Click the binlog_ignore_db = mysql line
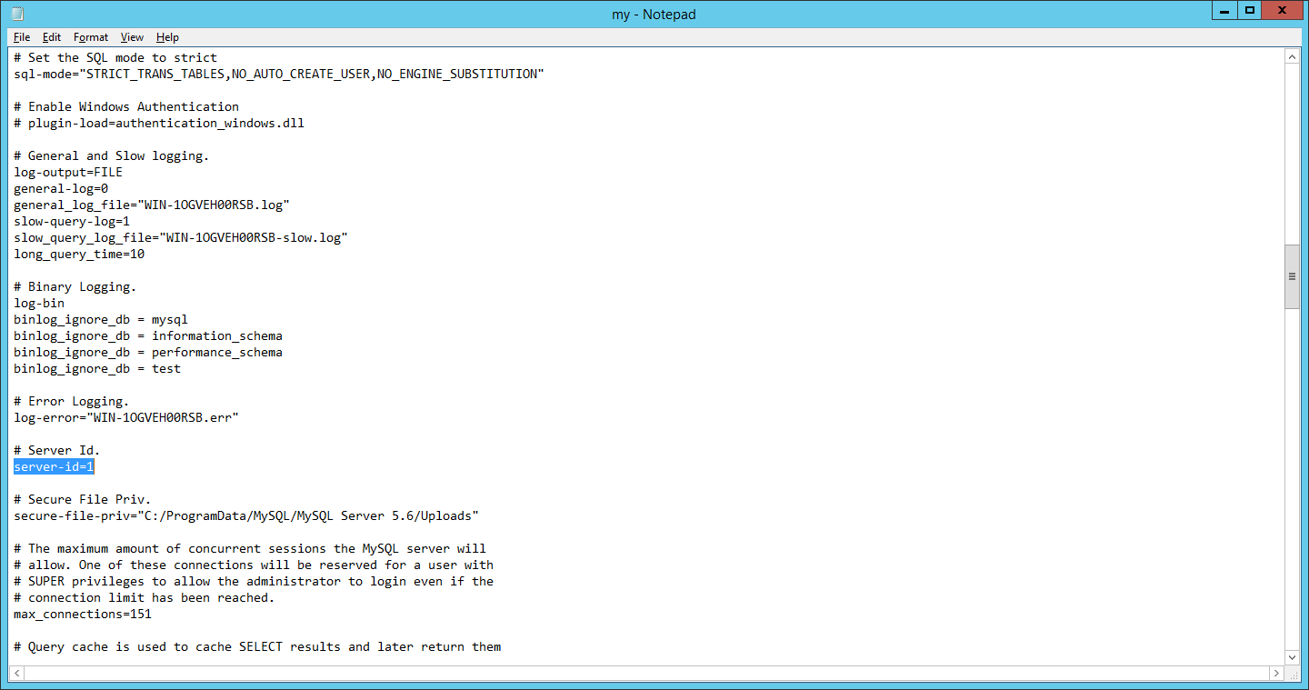Screen dimensions: 1309x690 [101, 319]
